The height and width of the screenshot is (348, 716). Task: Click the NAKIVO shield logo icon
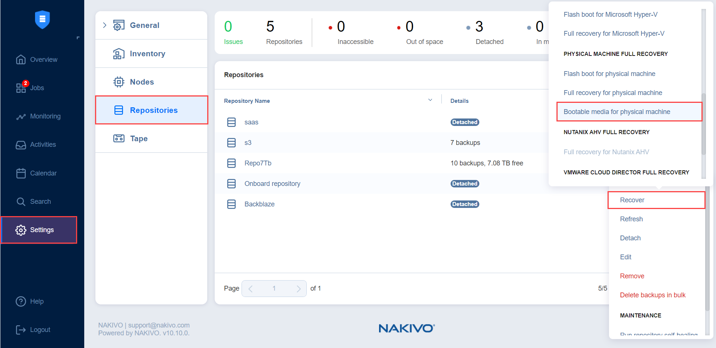click(x=42, y=19)
